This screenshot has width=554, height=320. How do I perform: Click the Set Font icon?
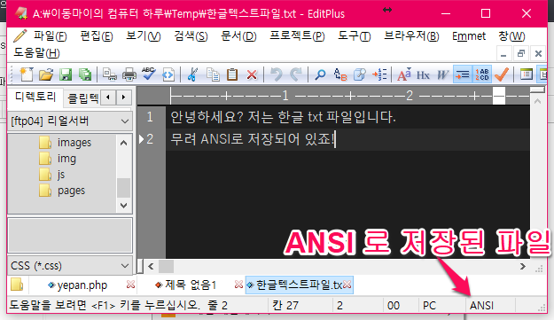pos(404,74)
